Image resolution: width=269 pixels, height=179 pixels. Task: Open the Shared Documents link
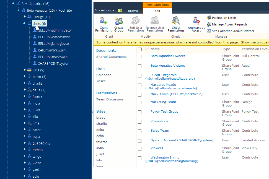111,57
